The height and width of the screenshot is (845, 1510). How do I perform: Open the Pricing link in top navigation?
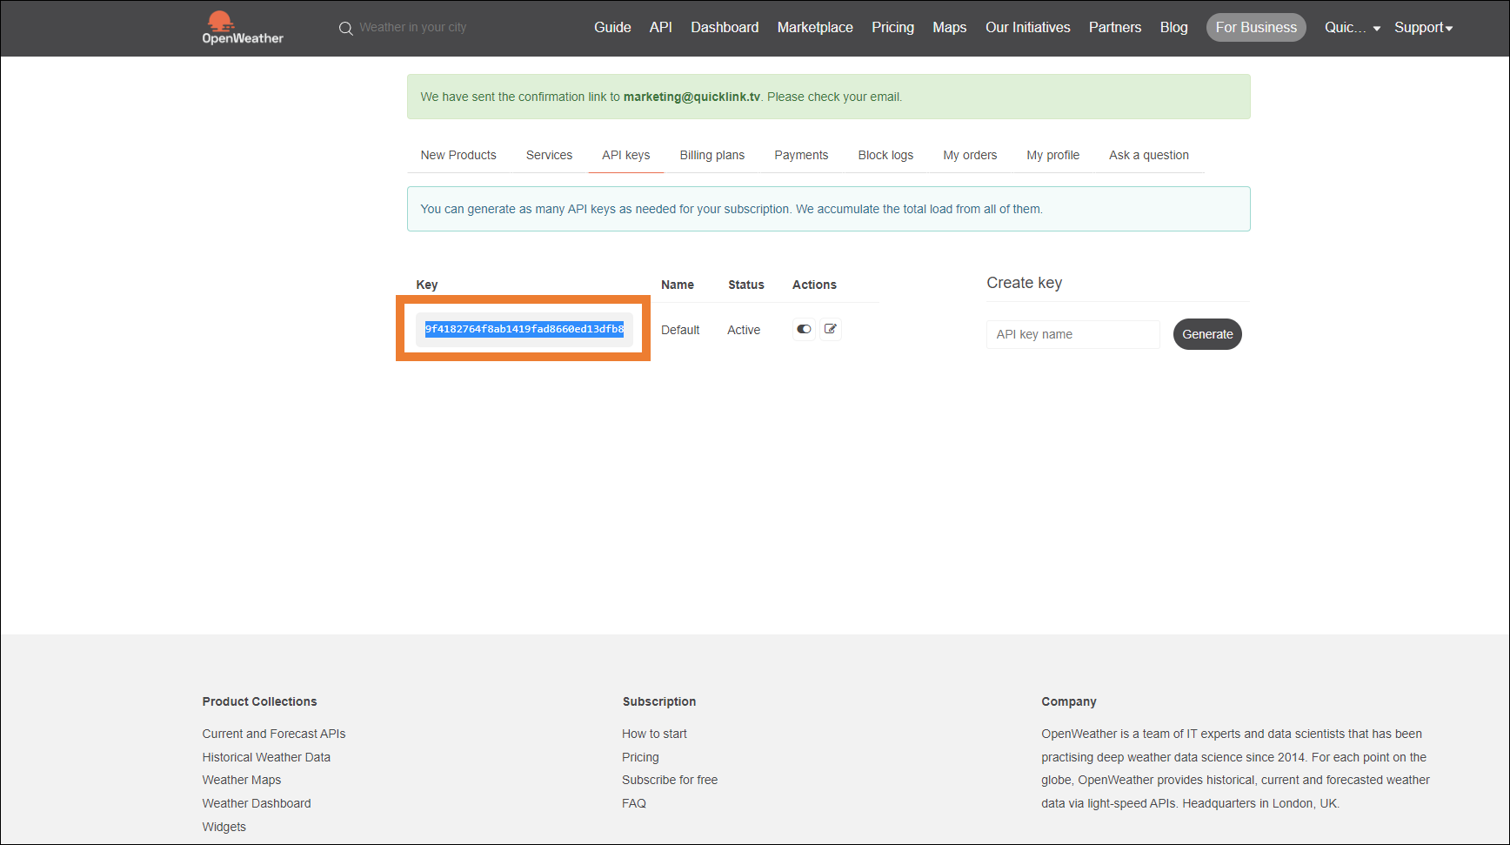(x=892, y=28)
